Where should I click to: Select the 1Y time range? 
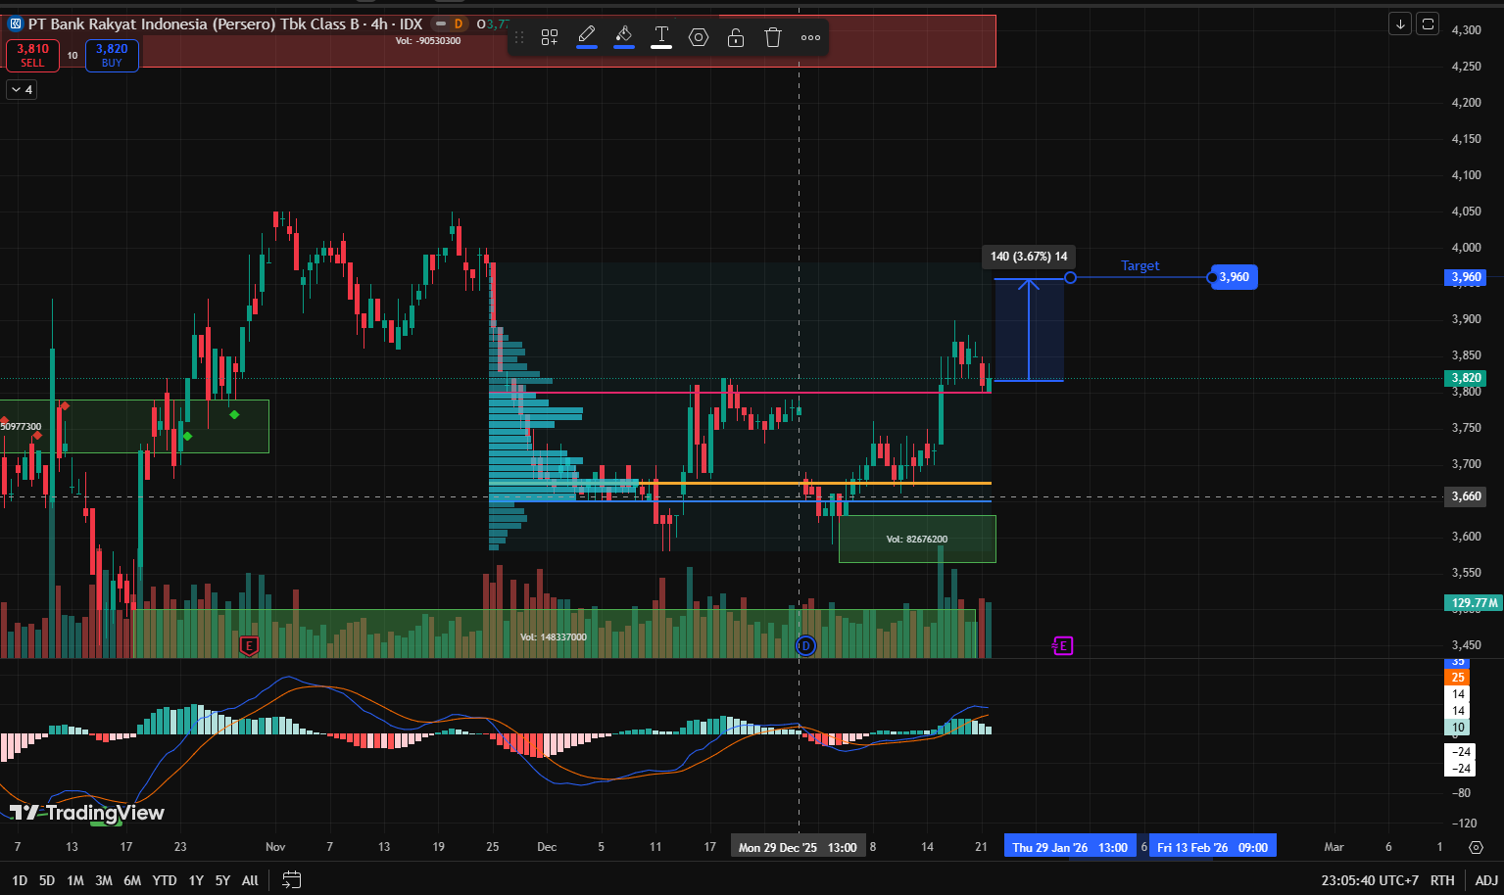196,880
